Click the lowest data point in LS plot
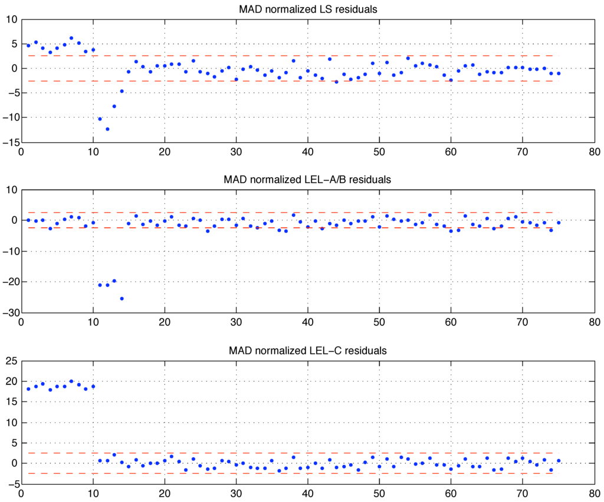This screenshot has width=604, height=502. 107,129
